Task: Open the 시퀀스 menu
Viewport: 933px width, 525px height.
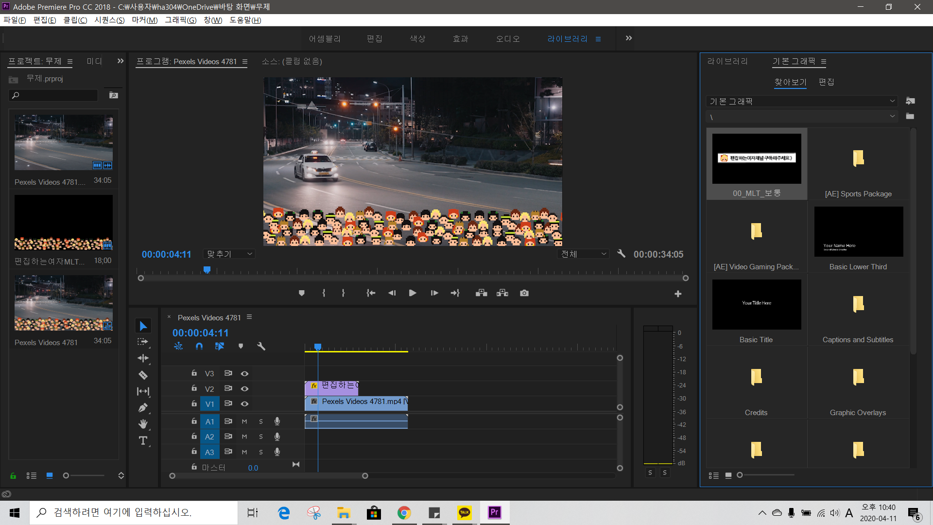Action: pos(109,20)
